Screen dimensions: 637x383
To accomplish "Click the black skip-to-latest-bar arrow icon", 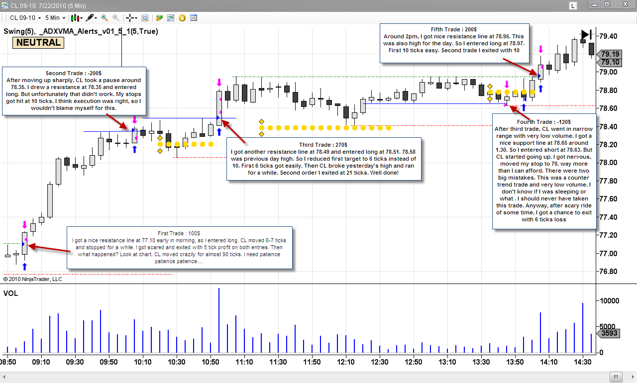I will 586,35.
